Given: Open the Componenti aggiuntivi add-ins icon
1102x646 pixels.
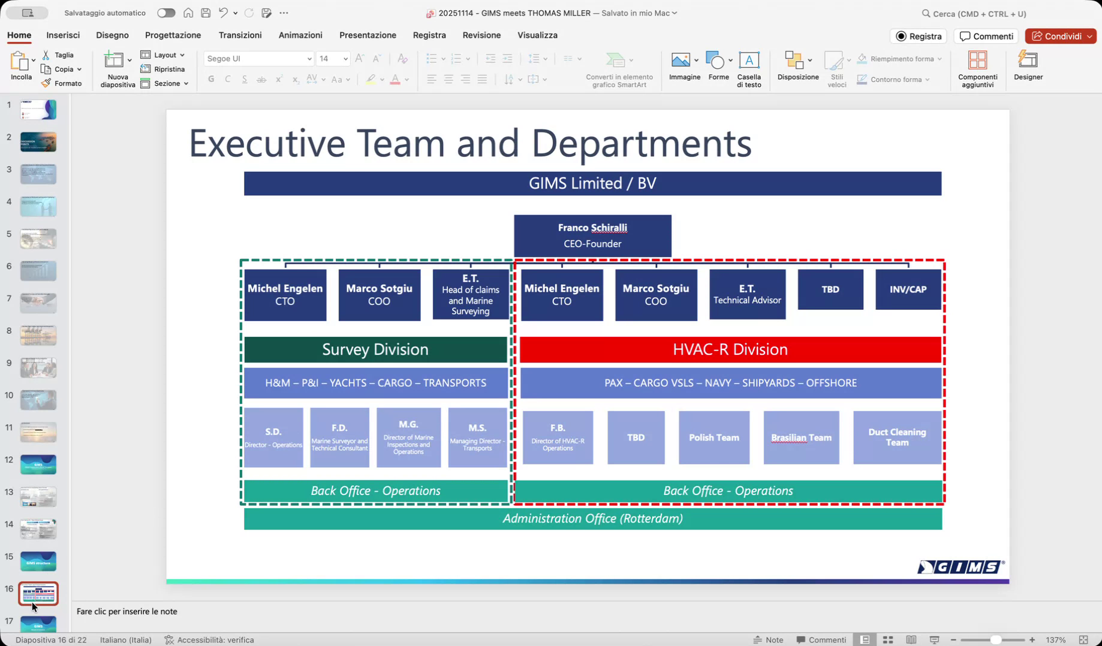Looking at the screenshot, I should (977, 61).
